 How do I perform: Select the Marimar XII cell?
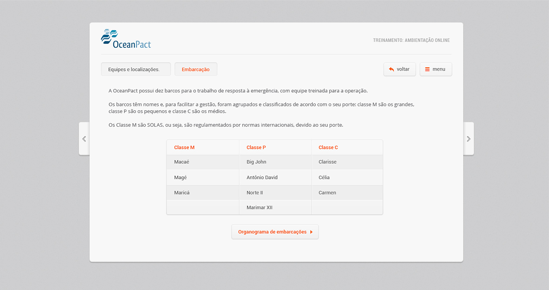coord(275,207)
